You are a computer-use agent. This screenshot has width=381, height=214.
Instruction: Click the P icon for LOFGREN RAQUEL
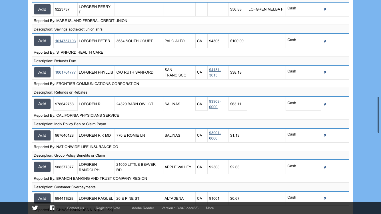pos(325,199)
